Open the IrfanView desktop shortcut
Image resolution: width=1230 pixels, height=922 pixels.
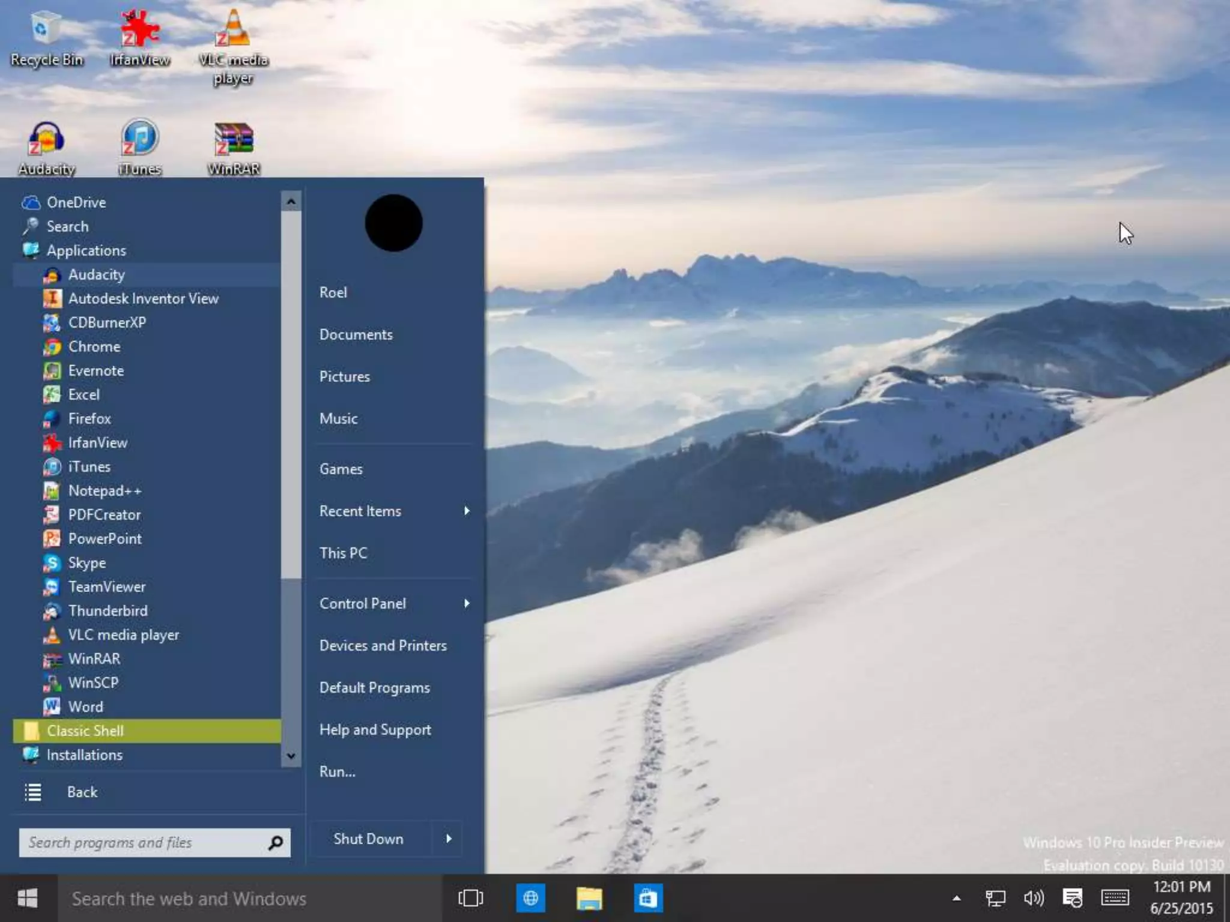[139, 38]
